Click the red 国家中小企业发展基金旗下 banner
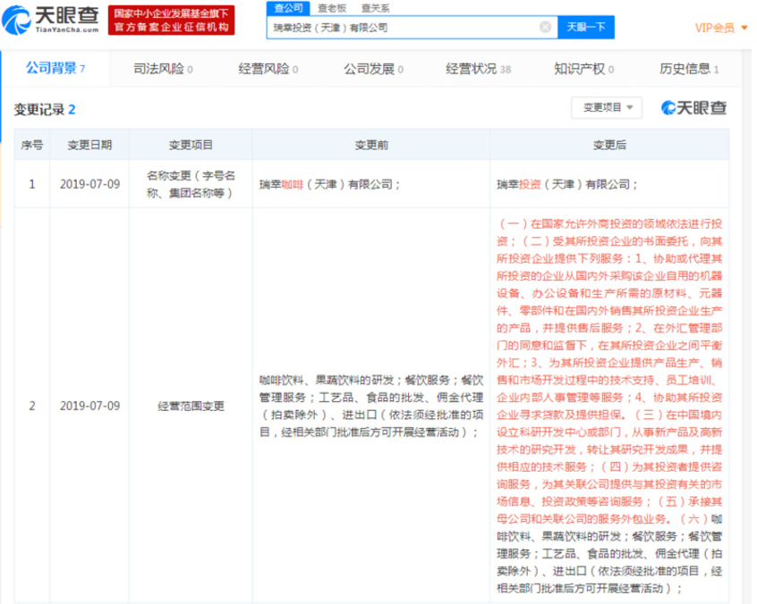The height and width of the screenshot is (604, 757). click(172, 21)
